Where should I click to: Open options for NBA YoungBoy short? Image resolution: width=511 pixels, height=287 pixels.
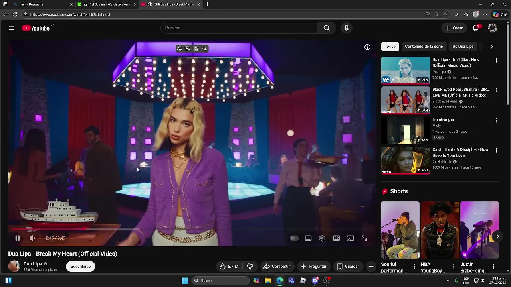click(454, 266)
